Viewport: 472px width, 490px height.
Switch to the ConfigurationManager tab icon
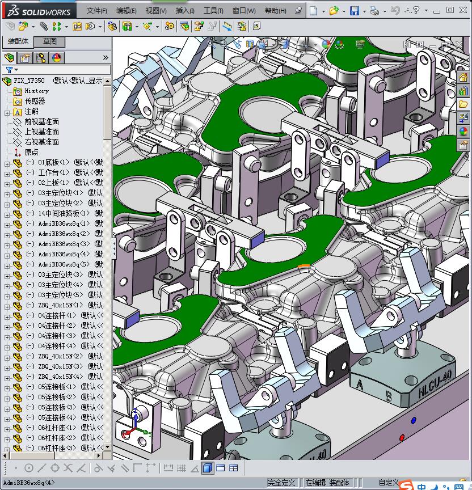click(x=41, y=58)
